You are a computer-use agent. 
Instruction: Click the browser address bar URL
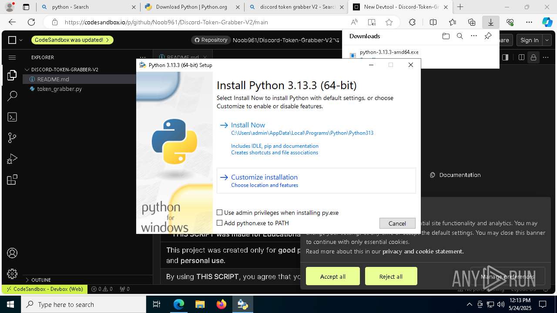(x=166, y=22)
